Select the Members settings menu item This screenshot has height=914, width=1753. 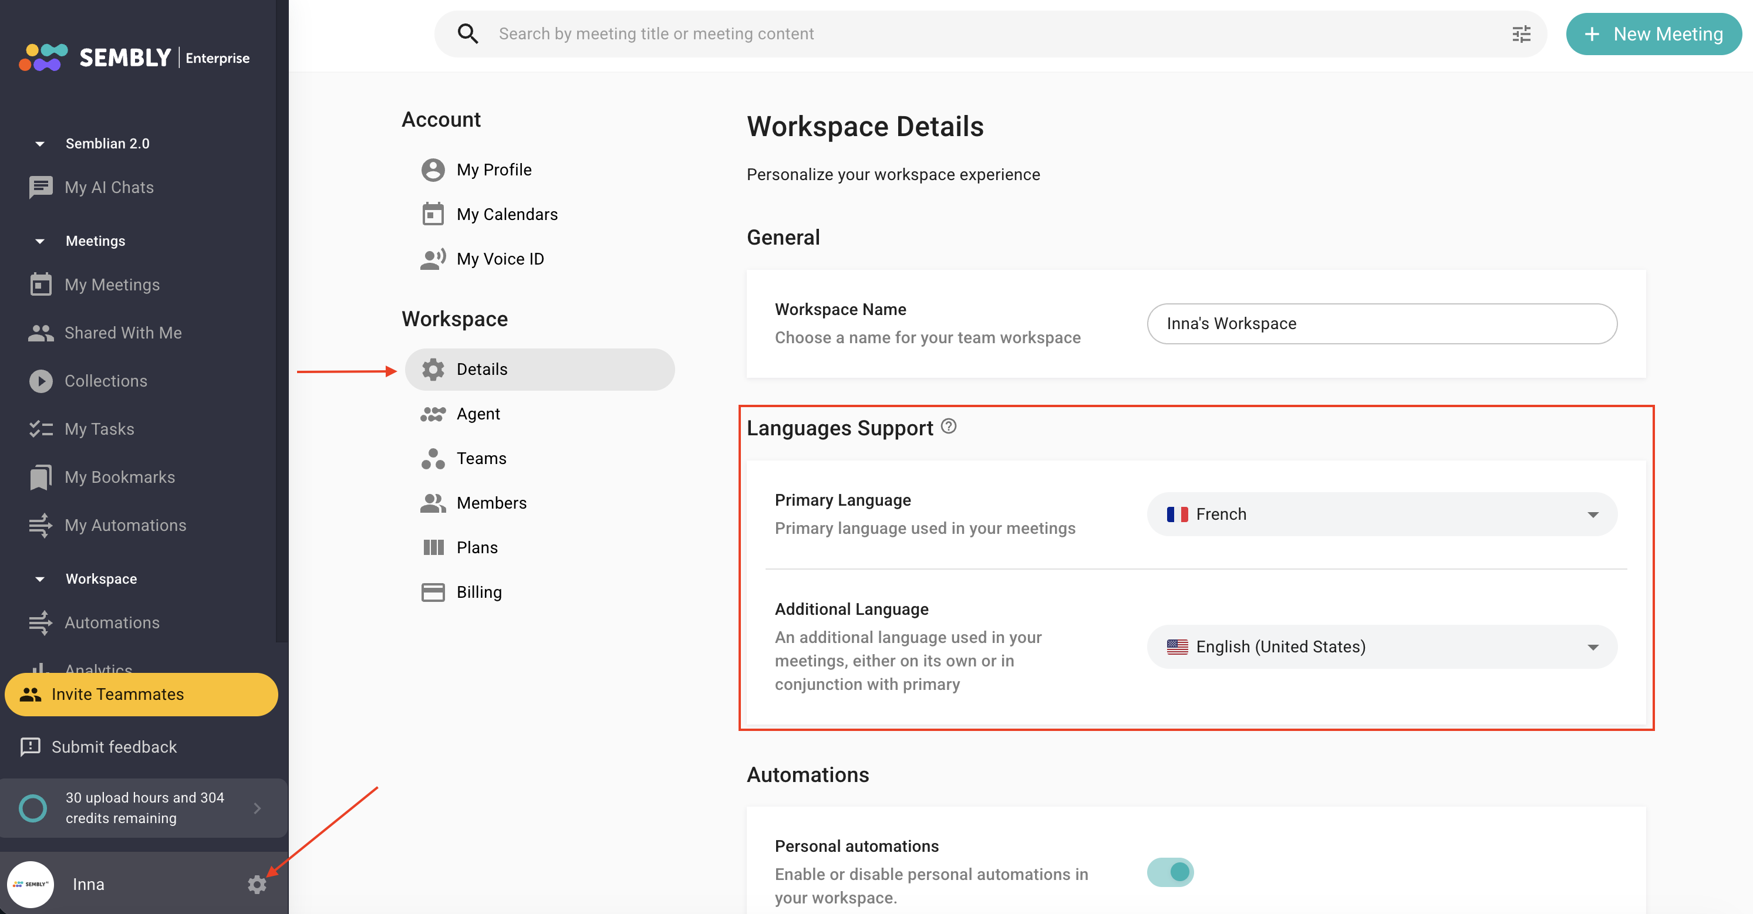(x=491, y=503)
